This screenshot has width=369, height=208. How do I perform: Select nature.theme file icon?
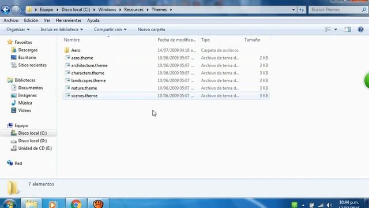pyautogui.click(x=67, y=88)
